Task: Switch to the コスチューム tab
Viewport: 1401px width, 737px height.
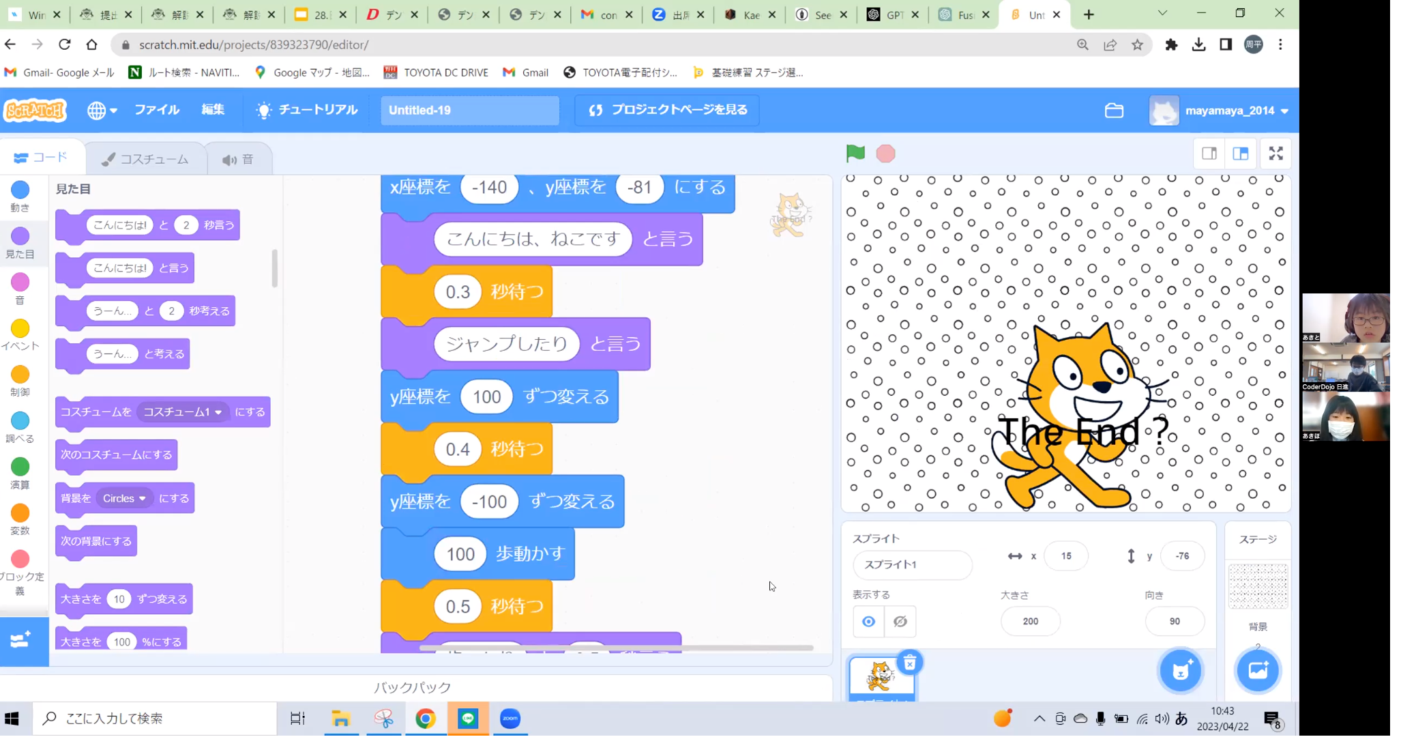Action: click(145, 159)
